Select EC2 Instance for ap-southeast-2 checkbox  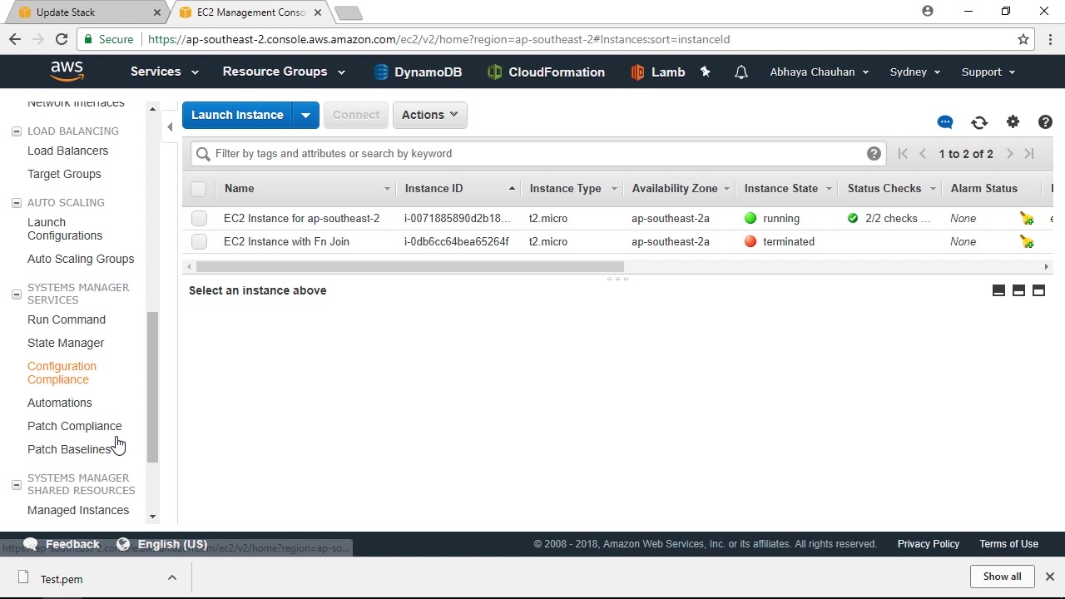(x=199, y=219)
